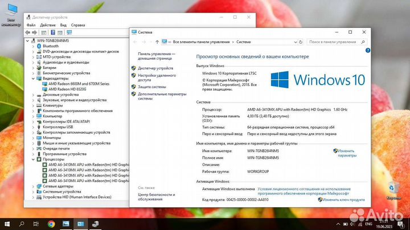Click the taskbar search icon
Screen dimensions: 410x230
click(x=22, y=224)
